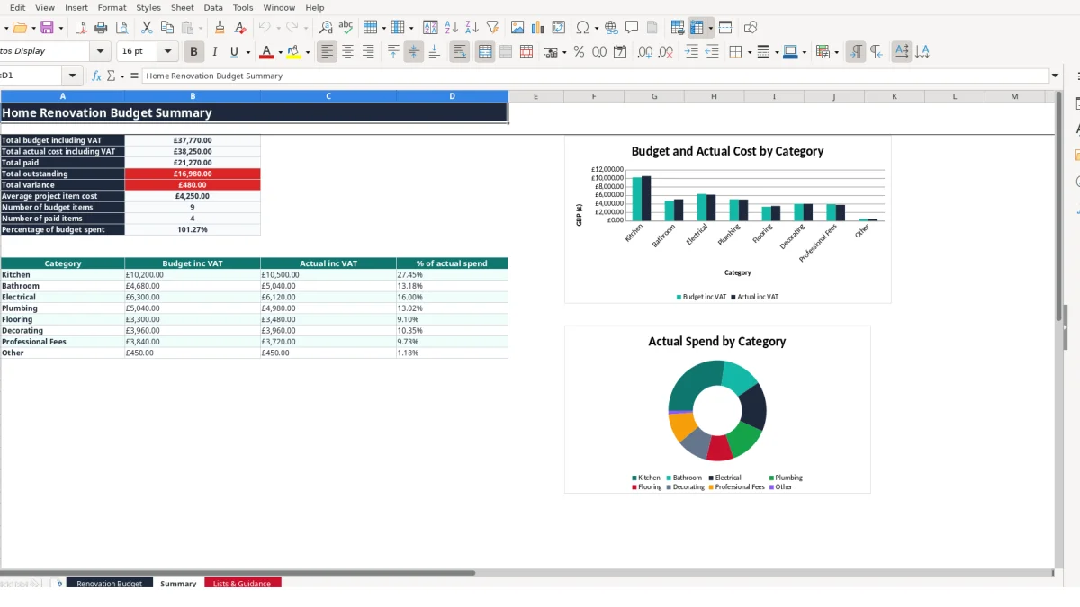Toggle Center Horizontally alignment

[347, 52]
